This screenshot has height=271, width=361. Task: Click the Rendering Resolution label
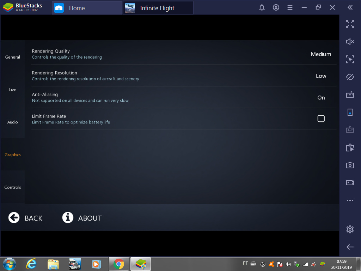(x=54, y=73)
